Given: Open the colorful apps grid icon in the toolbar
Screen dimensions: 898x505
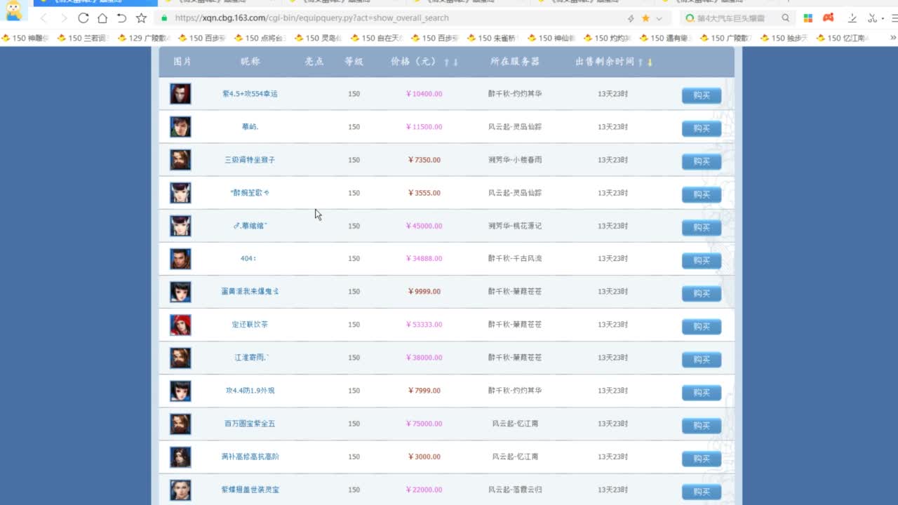Looking at the screenshot, I should point(808,18).
